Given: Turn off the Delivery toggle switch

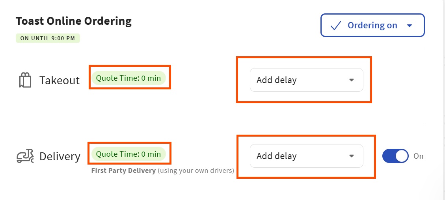Looking at the screenshot, I should point(395,156).
